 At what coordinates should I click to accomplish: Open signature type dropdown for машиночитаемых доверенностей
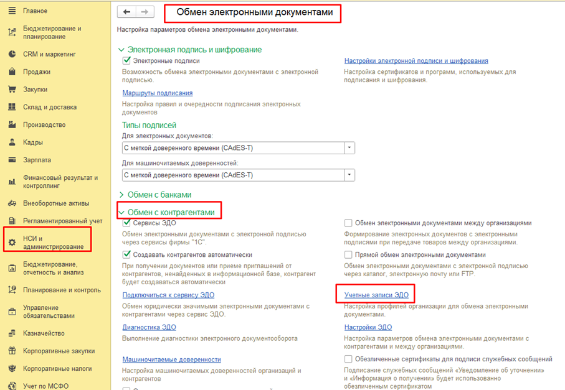(x=349, y=175)
